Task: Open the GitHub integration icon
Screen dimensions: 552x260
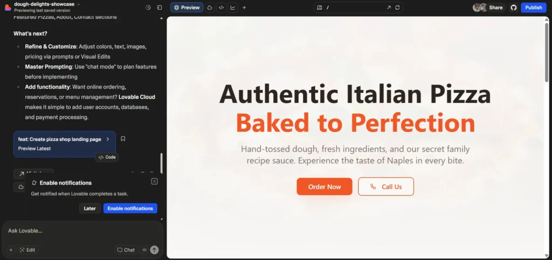Action: [x=514, y=8]
